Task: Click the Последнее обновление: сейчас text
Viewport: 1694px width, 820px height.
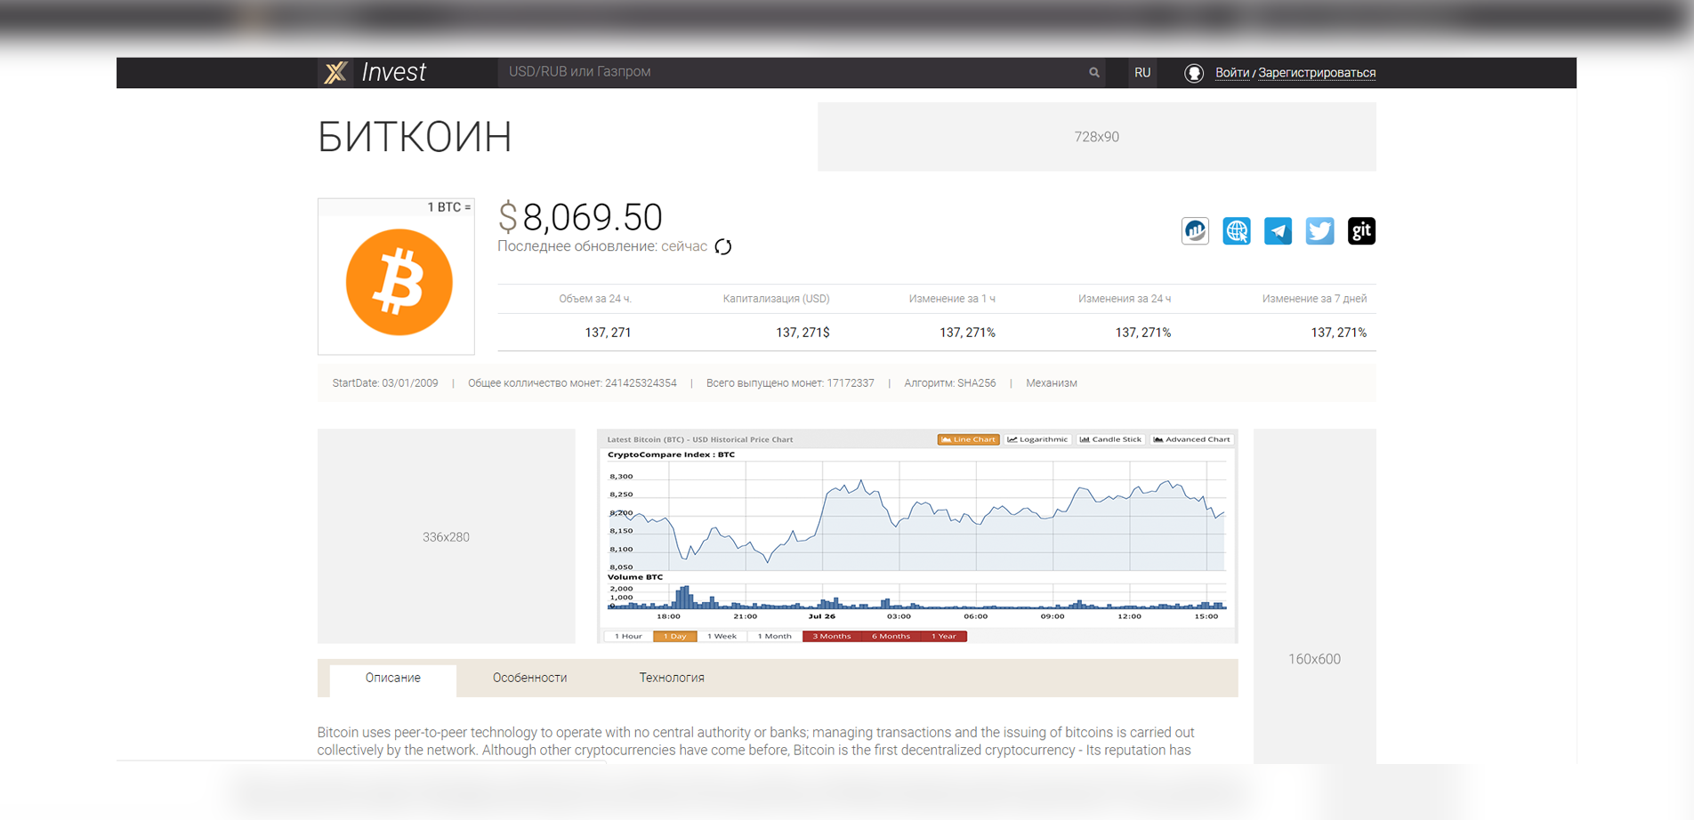Action: [x=602, y=246]
